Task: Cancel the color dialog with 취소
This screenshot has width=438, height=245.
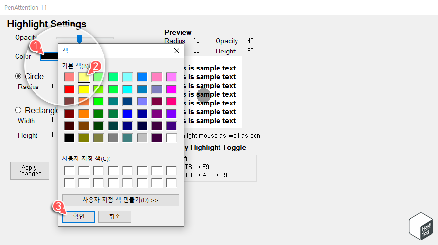Action: tap(115, 216)
